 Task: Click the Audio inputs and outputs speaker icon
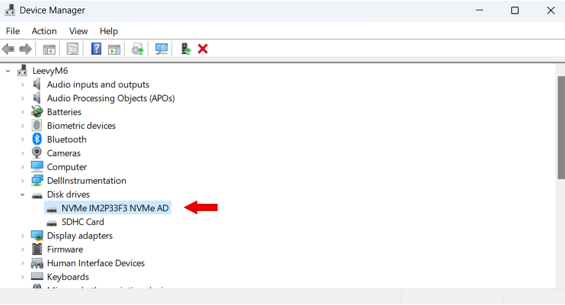37,84
